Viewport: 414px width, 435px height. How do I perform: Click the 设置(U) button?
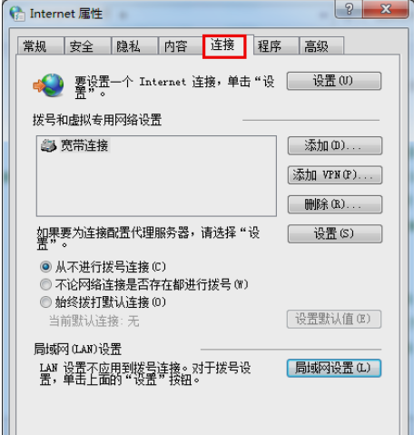pos(334,81)
